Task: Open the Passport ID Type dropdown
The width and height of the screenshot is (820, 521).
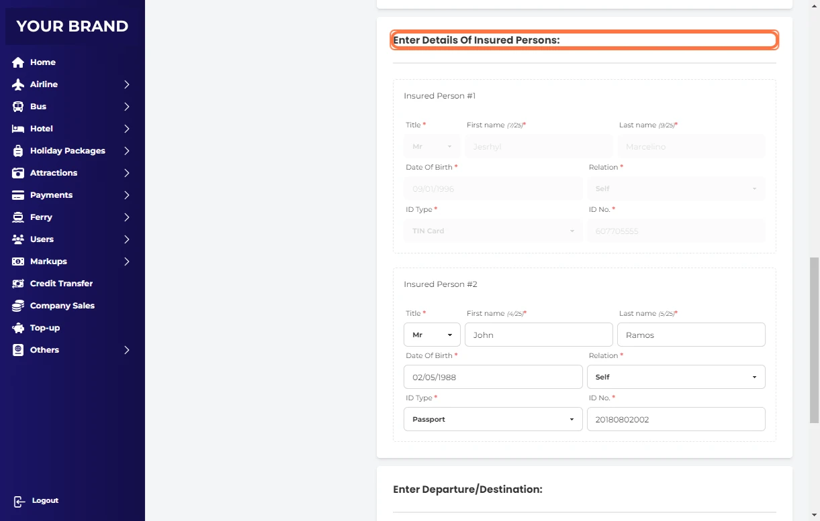Action: 492,419
